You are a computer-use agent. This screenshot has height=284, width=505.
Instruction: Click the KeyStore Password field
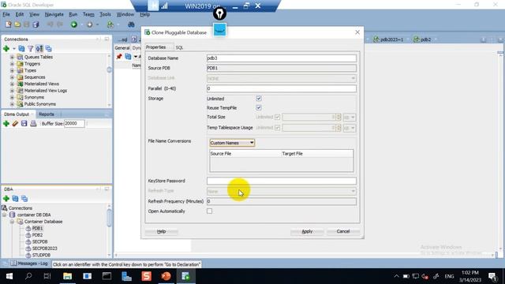[282, 181]
